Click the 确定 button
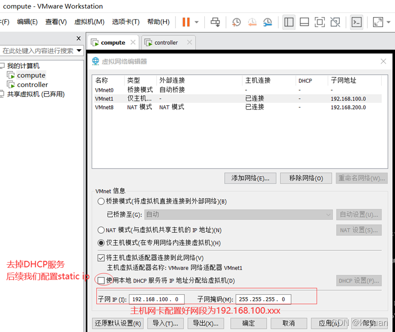Screen dimensions: 395x332 click(x=248, y=323)
